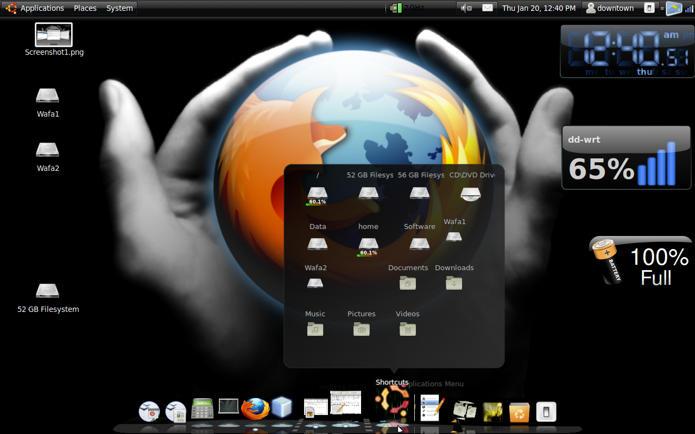Open the Screenshot1.png thumbnail on the desktop
Viewport: 695px width, 434px height.
[x=53, y=34]
